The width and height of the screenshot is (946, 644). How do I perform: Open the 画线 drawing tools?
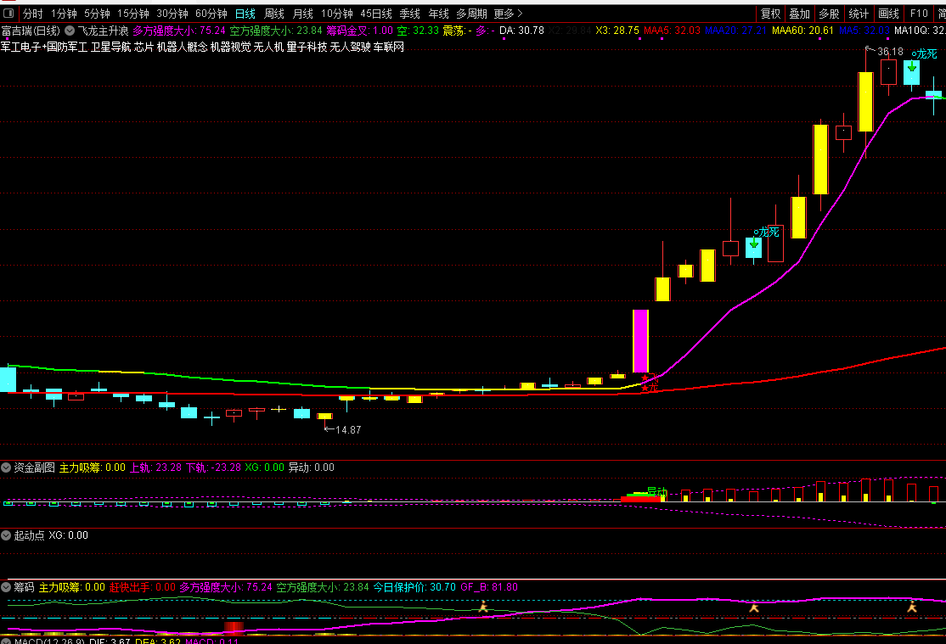point(888,14)
